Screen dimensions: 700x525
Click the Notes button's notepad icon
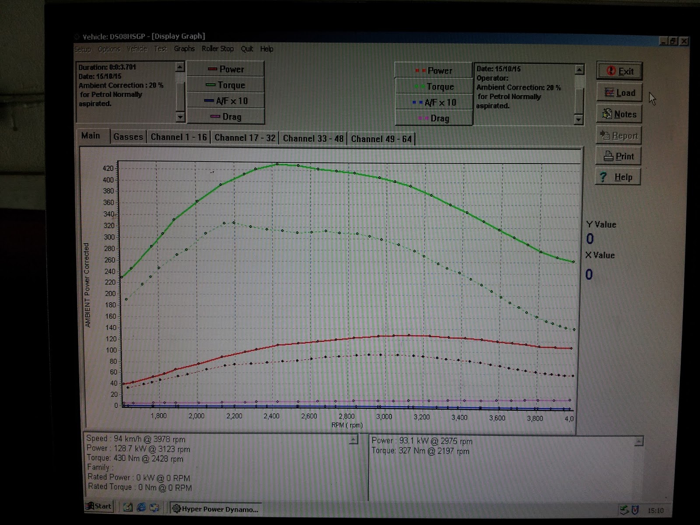coord(607,114)
